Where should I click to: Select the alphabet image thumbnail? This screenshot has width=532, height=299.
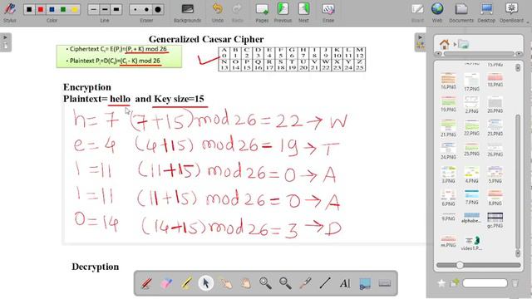point(471,218)
